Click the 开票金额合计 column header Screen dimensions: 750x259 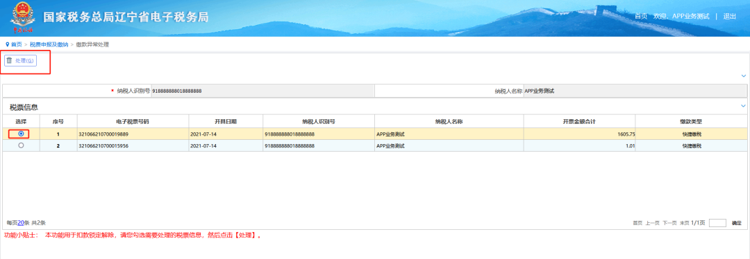(579, 122)
